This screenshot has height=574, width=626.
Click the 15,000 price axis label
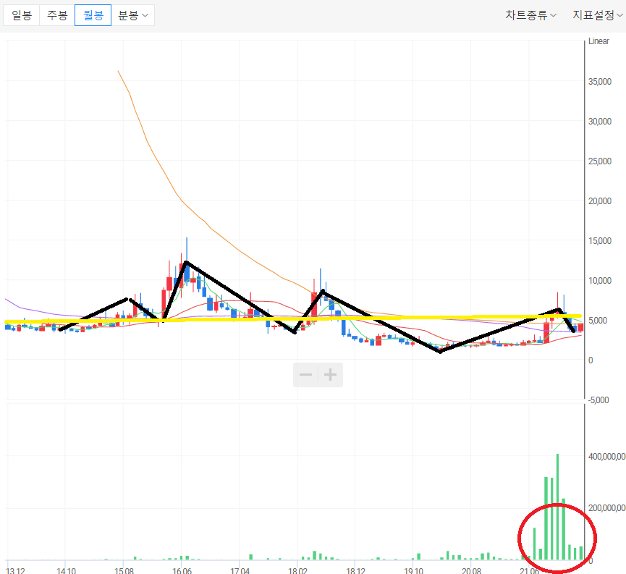600,241
